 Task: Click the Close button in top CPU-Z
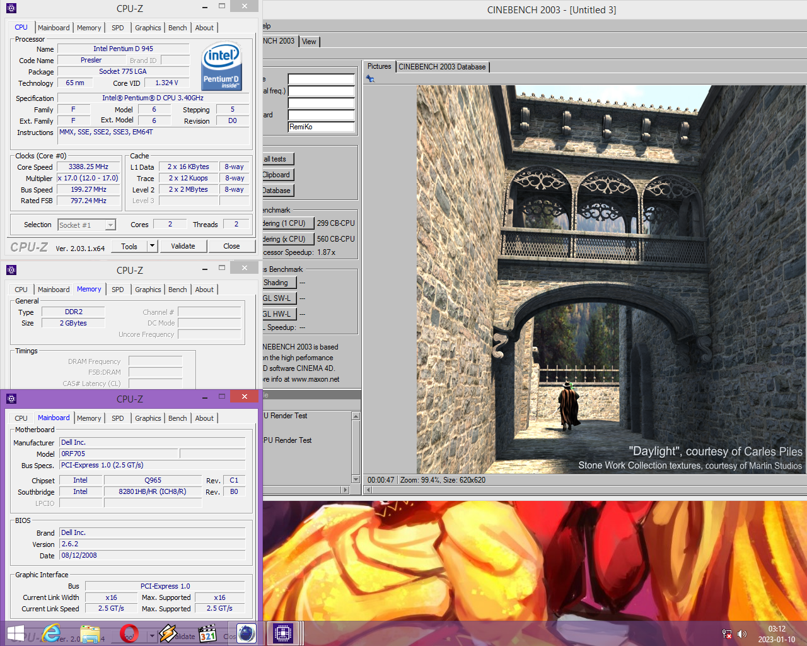point(231,246)
